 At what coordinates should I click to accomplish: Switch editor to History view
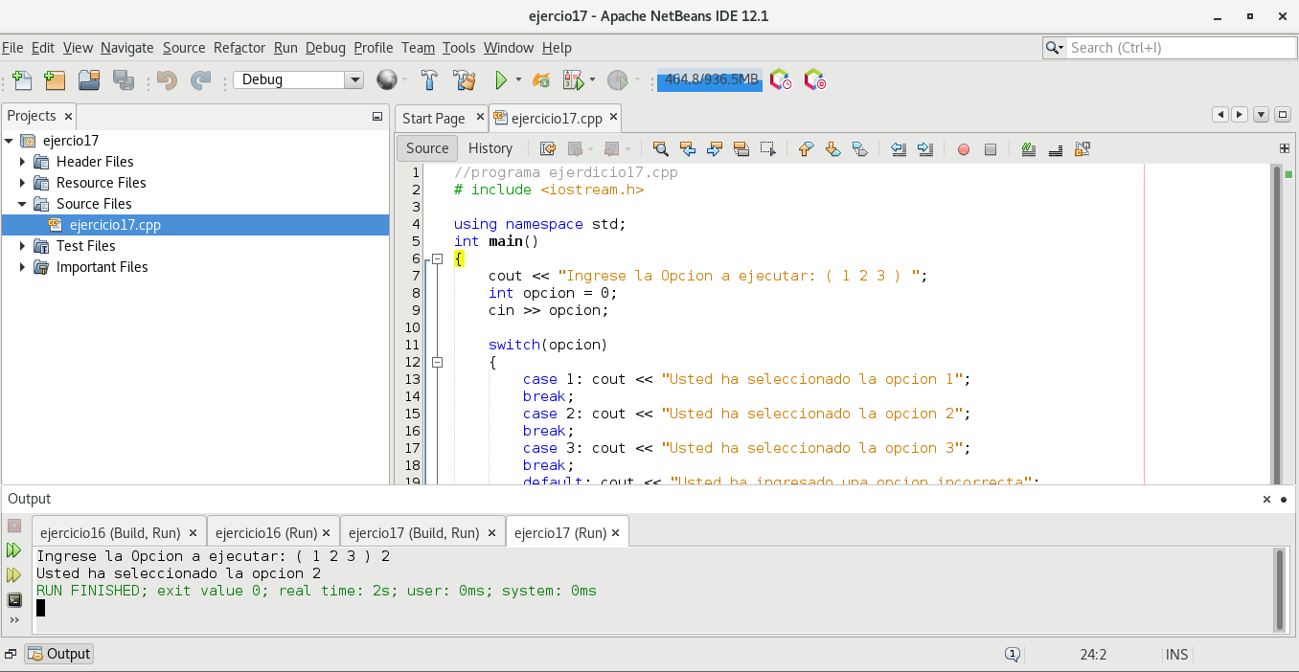pyautogui.click(x=490, y=148)
